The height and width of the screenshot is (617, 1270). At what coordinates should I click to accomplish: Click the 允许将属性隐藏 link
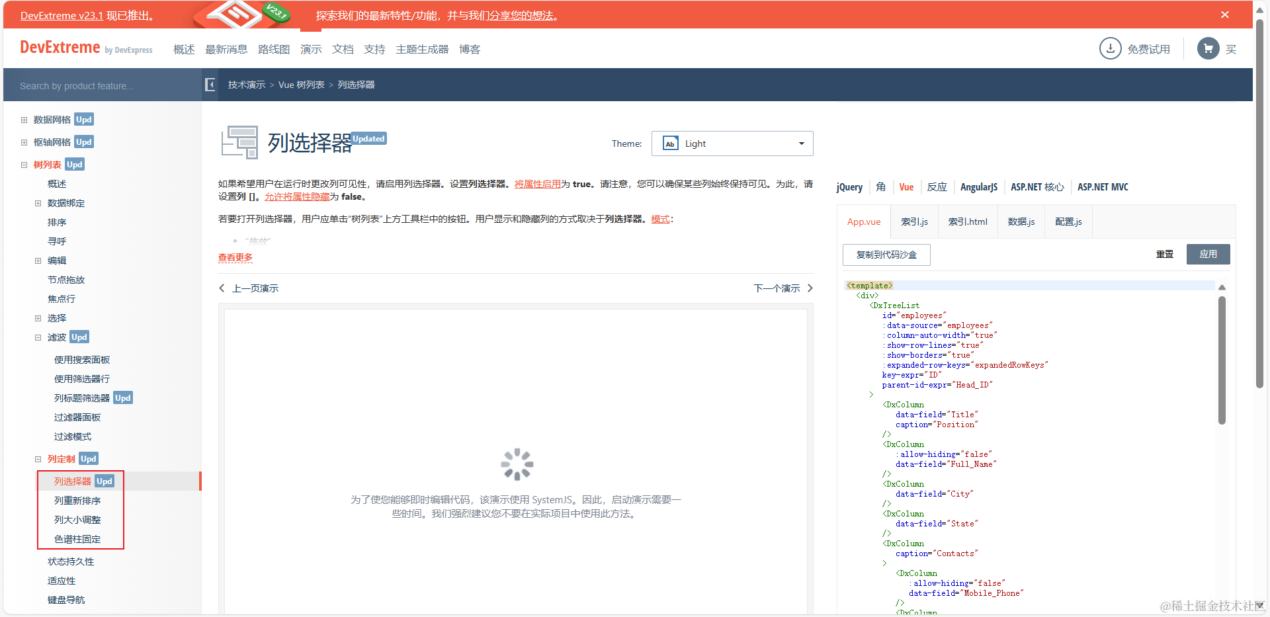coord(297,196)
